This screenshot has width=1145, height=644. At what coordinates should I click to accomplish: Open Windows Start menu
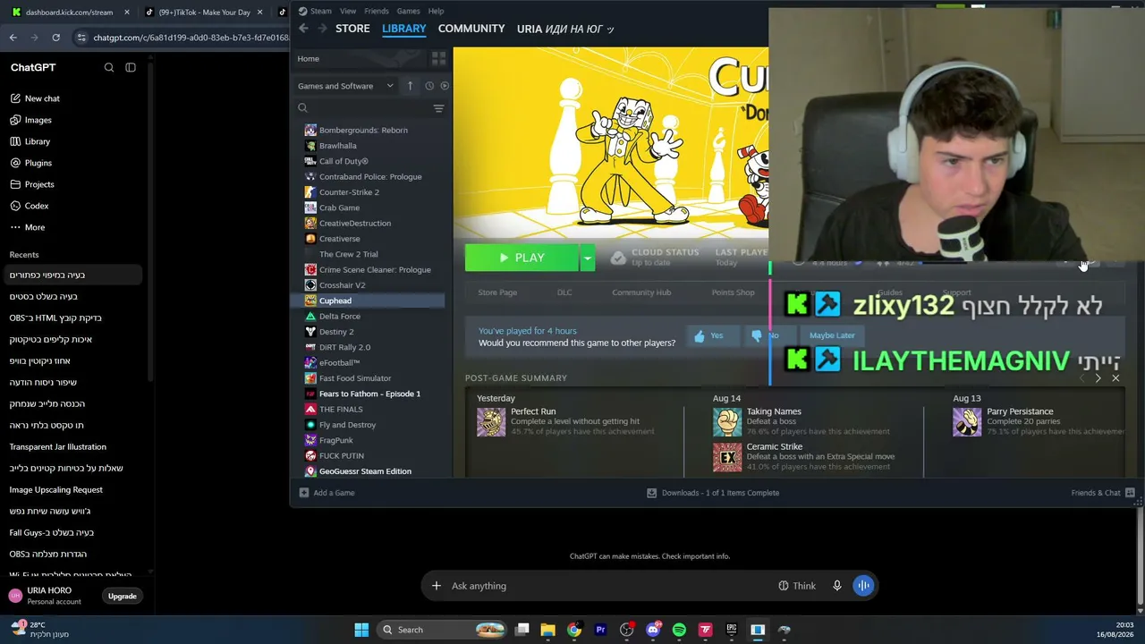pyautogui.click(x=361, y=630)
